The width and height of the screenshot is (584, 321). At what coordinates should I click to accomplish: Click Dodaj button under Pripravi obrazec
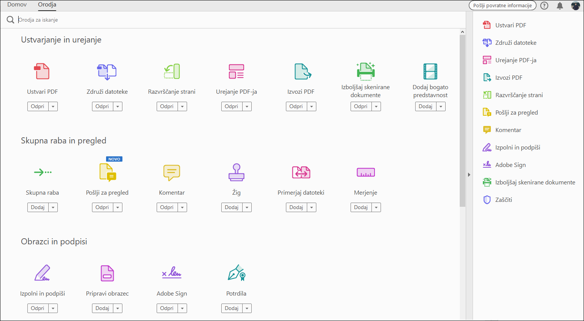103,308
